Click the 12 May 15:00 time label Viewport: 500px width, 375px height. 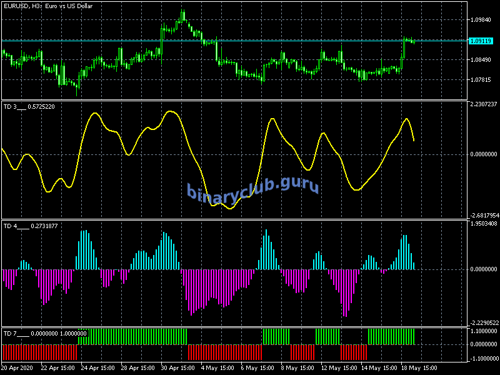[x=337, y=367]
